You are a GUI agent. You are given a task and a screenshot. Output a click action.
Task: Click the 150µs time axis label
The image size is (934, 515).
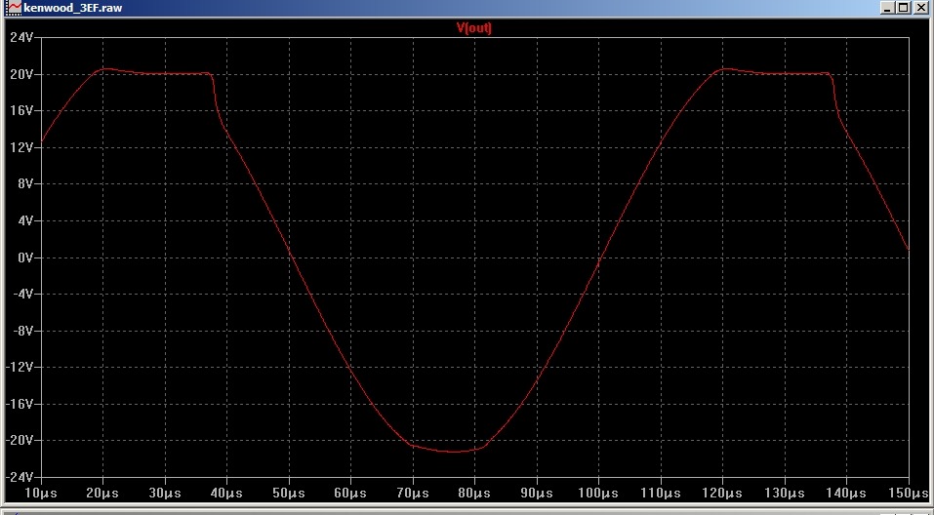pos(909,493)
